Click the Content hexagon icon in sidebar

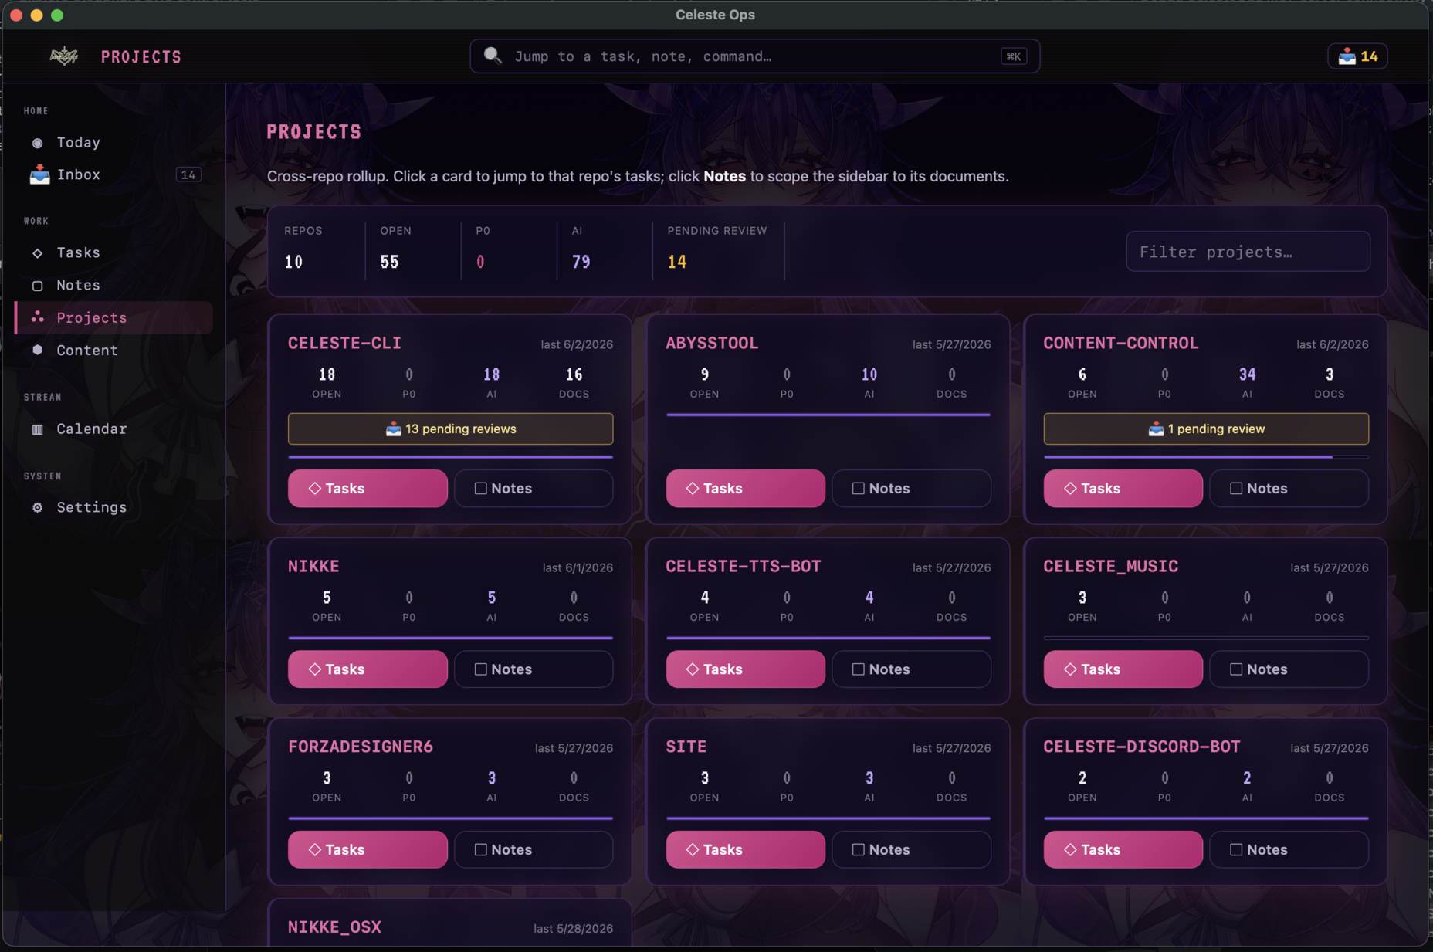pos(37,350)
